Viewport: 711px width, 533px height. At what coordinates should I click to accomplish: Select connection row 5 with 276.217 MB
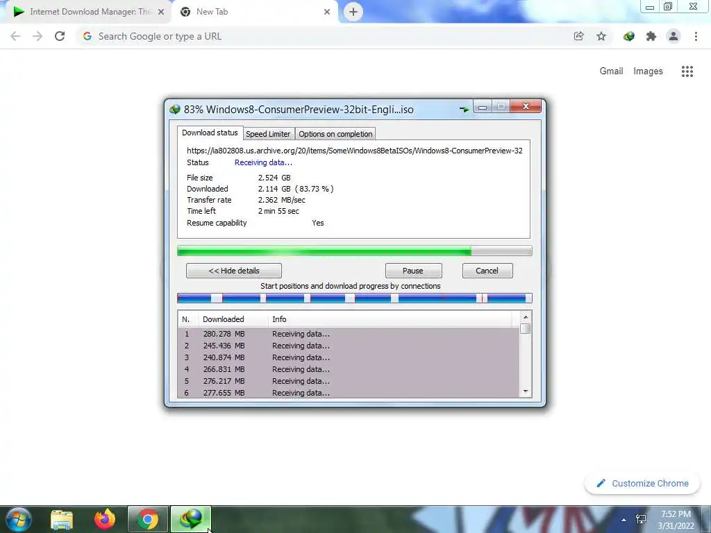[x=349, y=381]
